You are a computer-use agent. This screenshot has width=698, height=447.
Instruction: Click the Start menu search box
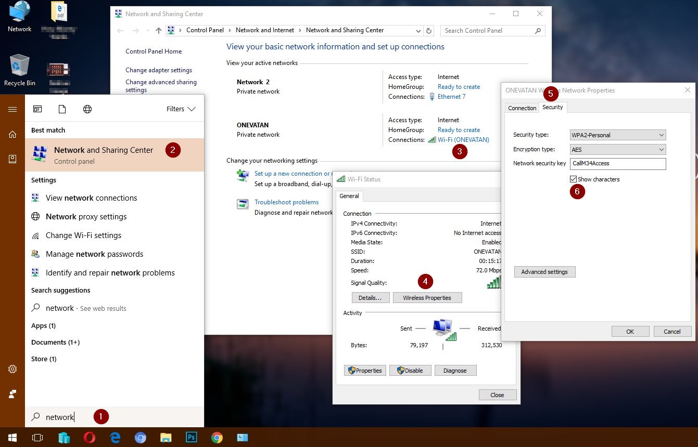click(115, 417)
